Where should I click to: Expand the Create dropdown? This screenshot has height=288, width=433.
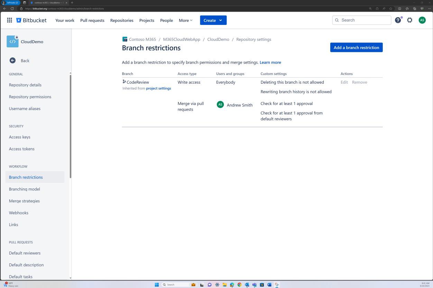click(213, 20)
